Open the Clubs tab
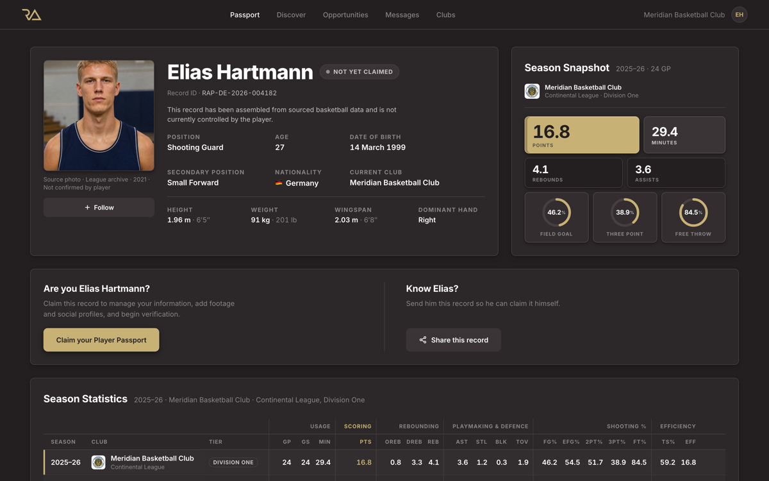The width and height of the screenshot is (769, 481). 446,15
